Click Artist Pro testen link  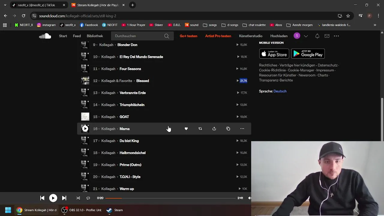pyautogui.click(x=218, y=36)
